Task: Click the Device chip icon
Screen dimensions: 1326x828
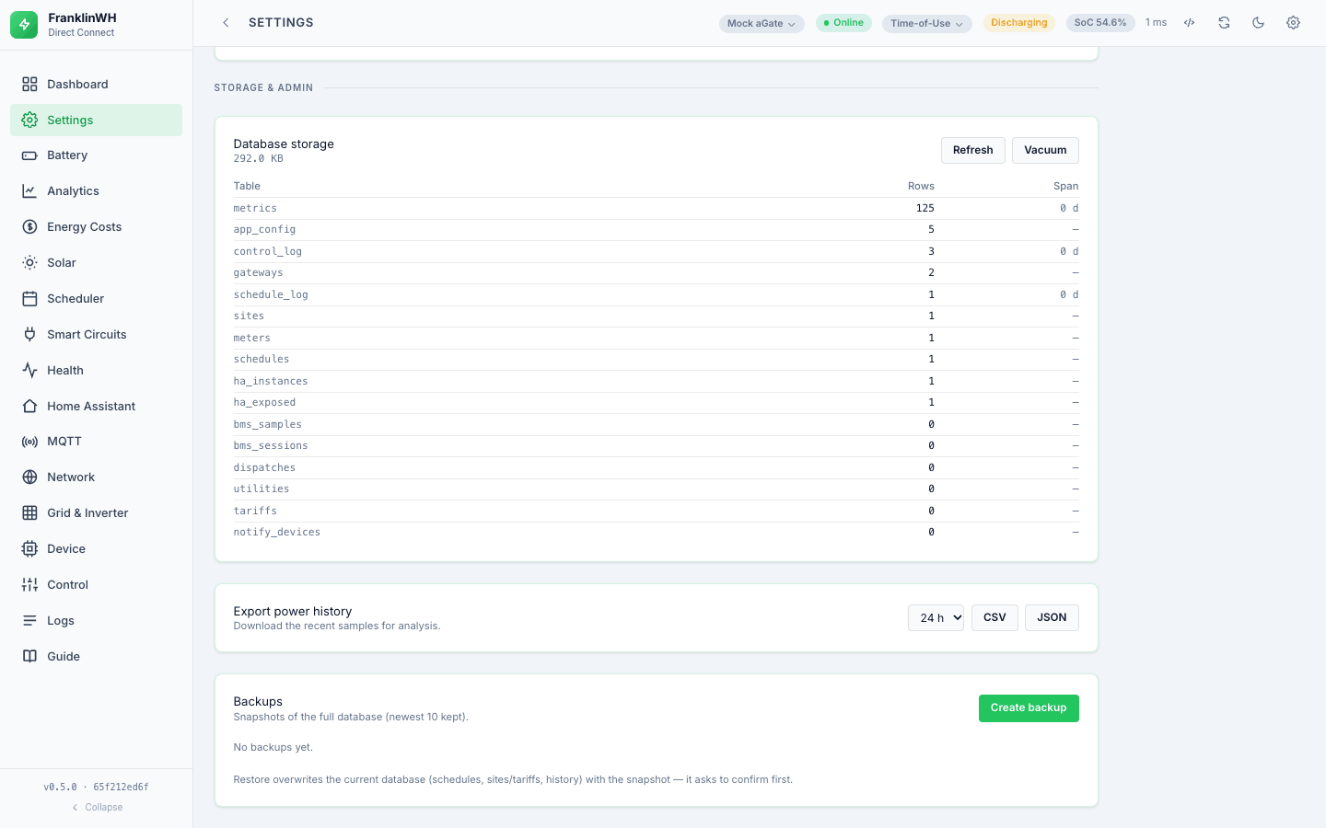Action: 29,549
